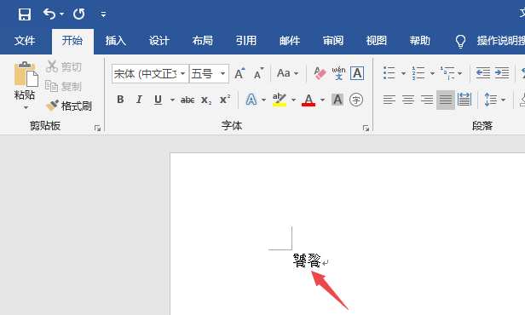This screenshot has width=525, height=315.
Task: Toggle superscript formatting
Action: pos(225,100)
